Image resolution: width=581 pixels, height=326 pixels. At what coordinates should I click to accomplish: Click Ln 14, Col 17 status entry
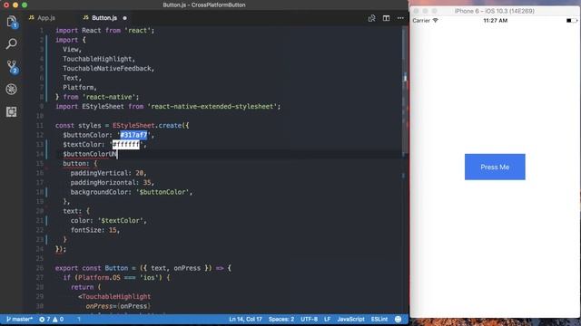coord(245,319)
